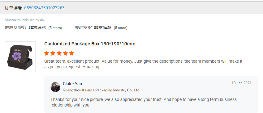This screenshot has height=113, width=263.
Task: Click reviewer name Mustakim Idris, Malaysia
Action: (x=24, y=20)
